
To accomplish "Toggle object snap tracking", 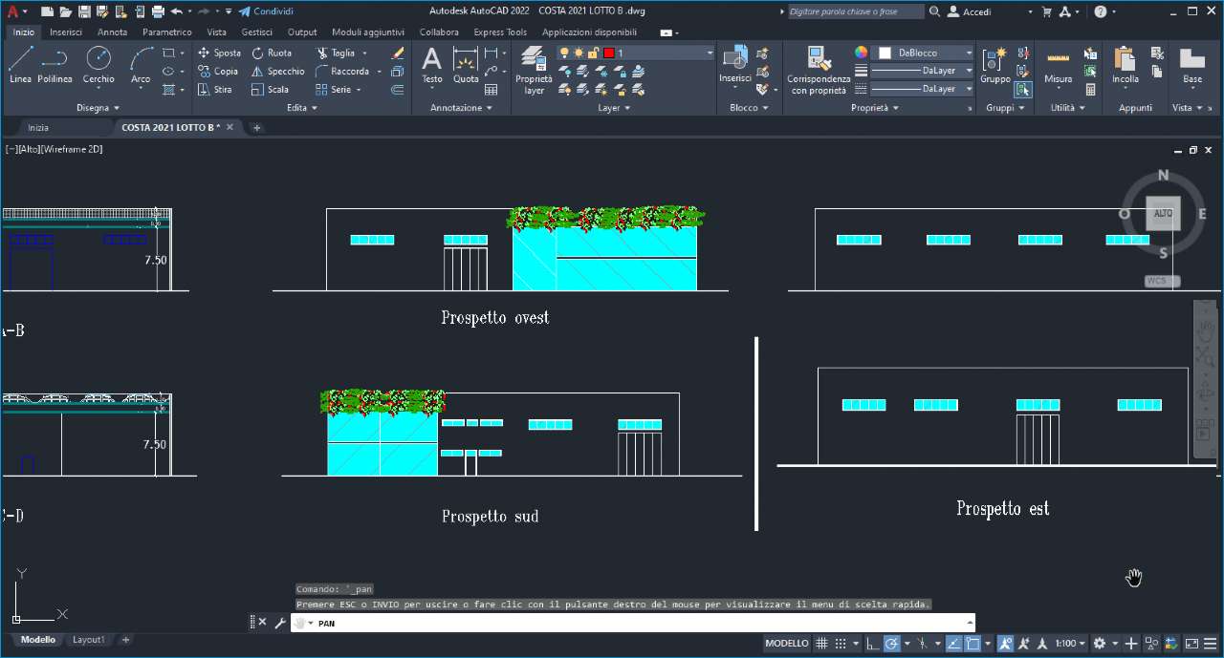I will 954,644.
